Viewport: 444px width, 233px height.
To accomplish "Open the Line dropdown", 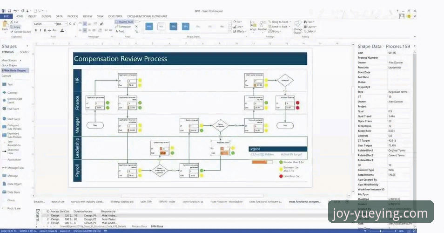I will tap(237, 27).
